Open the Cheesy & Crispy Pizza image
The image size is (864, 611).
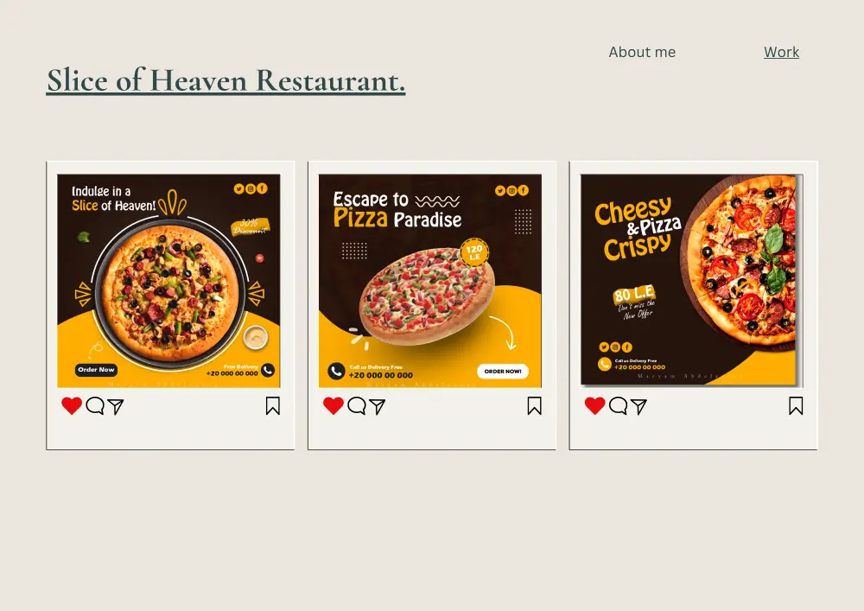tap(691, 280)
